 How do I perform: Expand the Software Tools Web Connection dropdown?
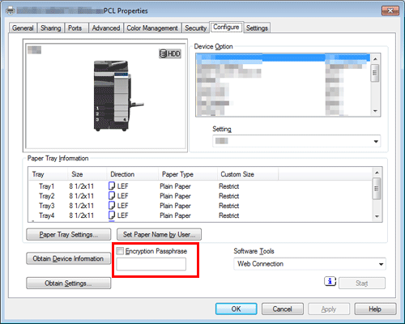pos(309,264)
